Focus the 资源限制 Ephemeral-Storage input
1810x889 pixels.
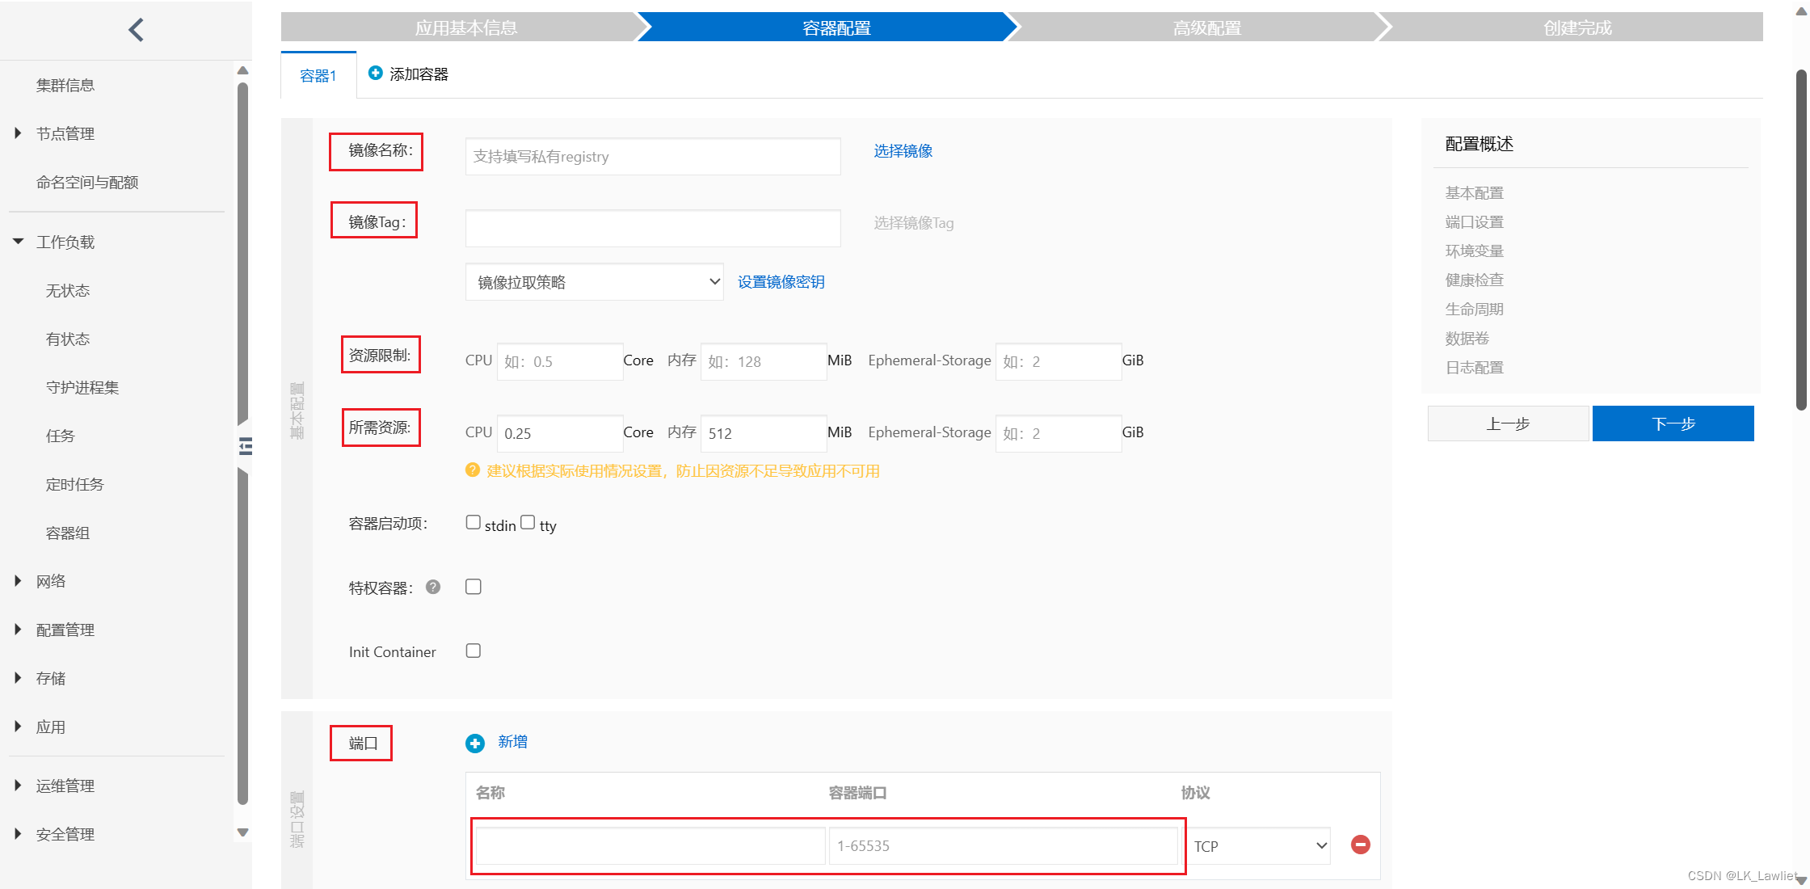coord(1059,361)
